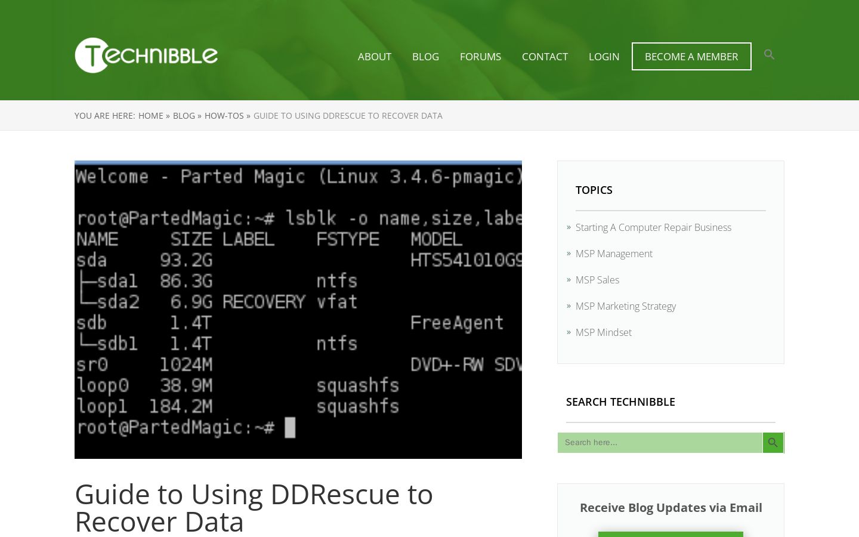Select Login in the navigation
This screenshot has width=859, height=537.
[x=604, y=57]
